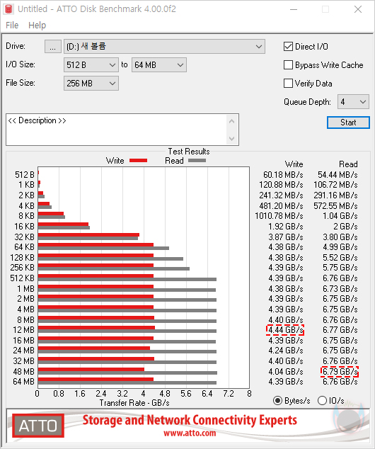Click the Storage and Network Connectivity Experts banner text
Viewport: 375px width, 449px height.
[190, 420]
